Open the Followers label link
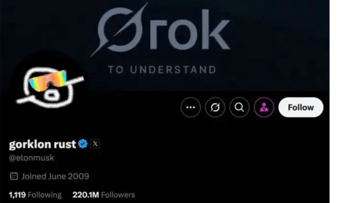Viewport: 339px width, 203px height. point(118,195)
